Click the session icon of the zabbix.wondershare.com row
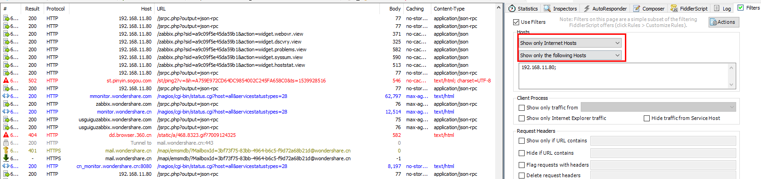761x179 pixels. pyautogui.click(x=6, y=104)
